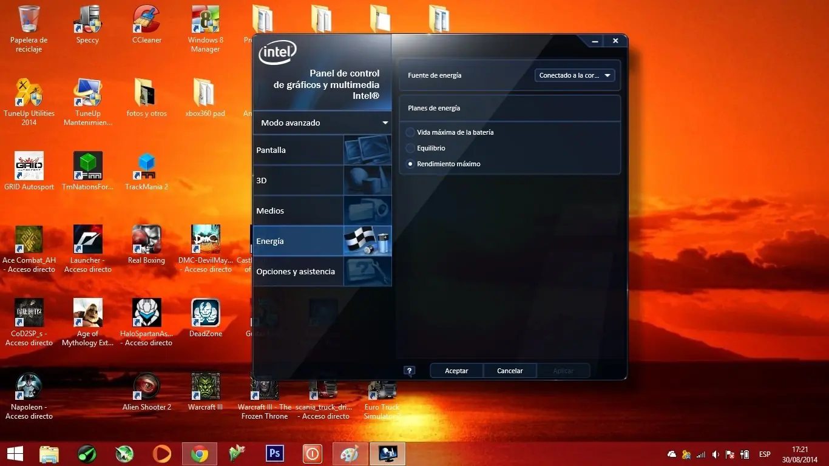The width and height of the screenshot is (829, 466).
Task: Open Opciones y asistencia section
Action: pyautogui.click(x=322, y=271)
